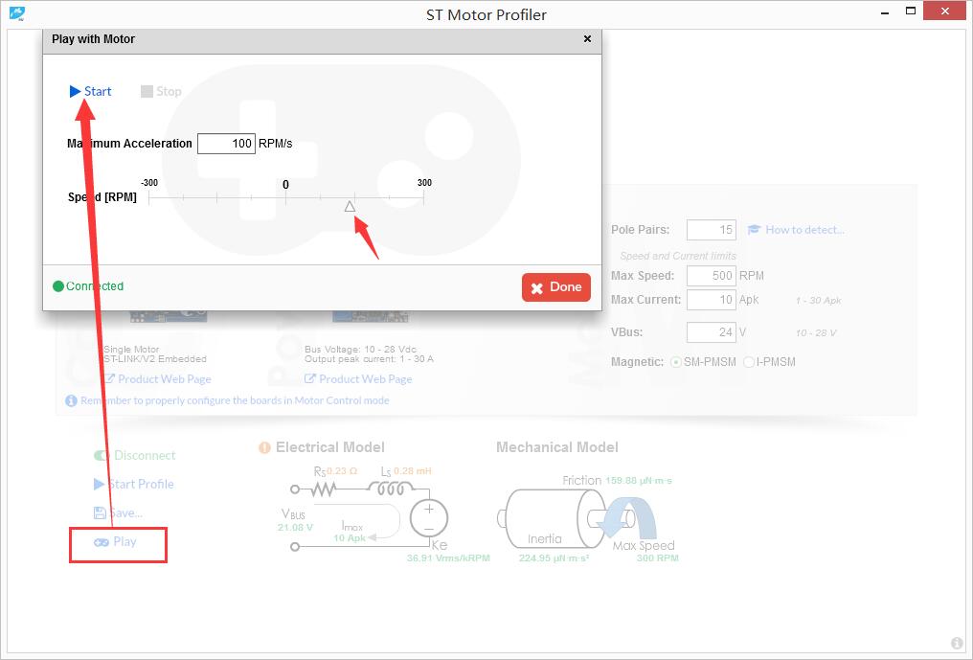This screenshot has width=973, height=660.
Task: Click the Max Speed input field
Action: [x=712, y=276]
